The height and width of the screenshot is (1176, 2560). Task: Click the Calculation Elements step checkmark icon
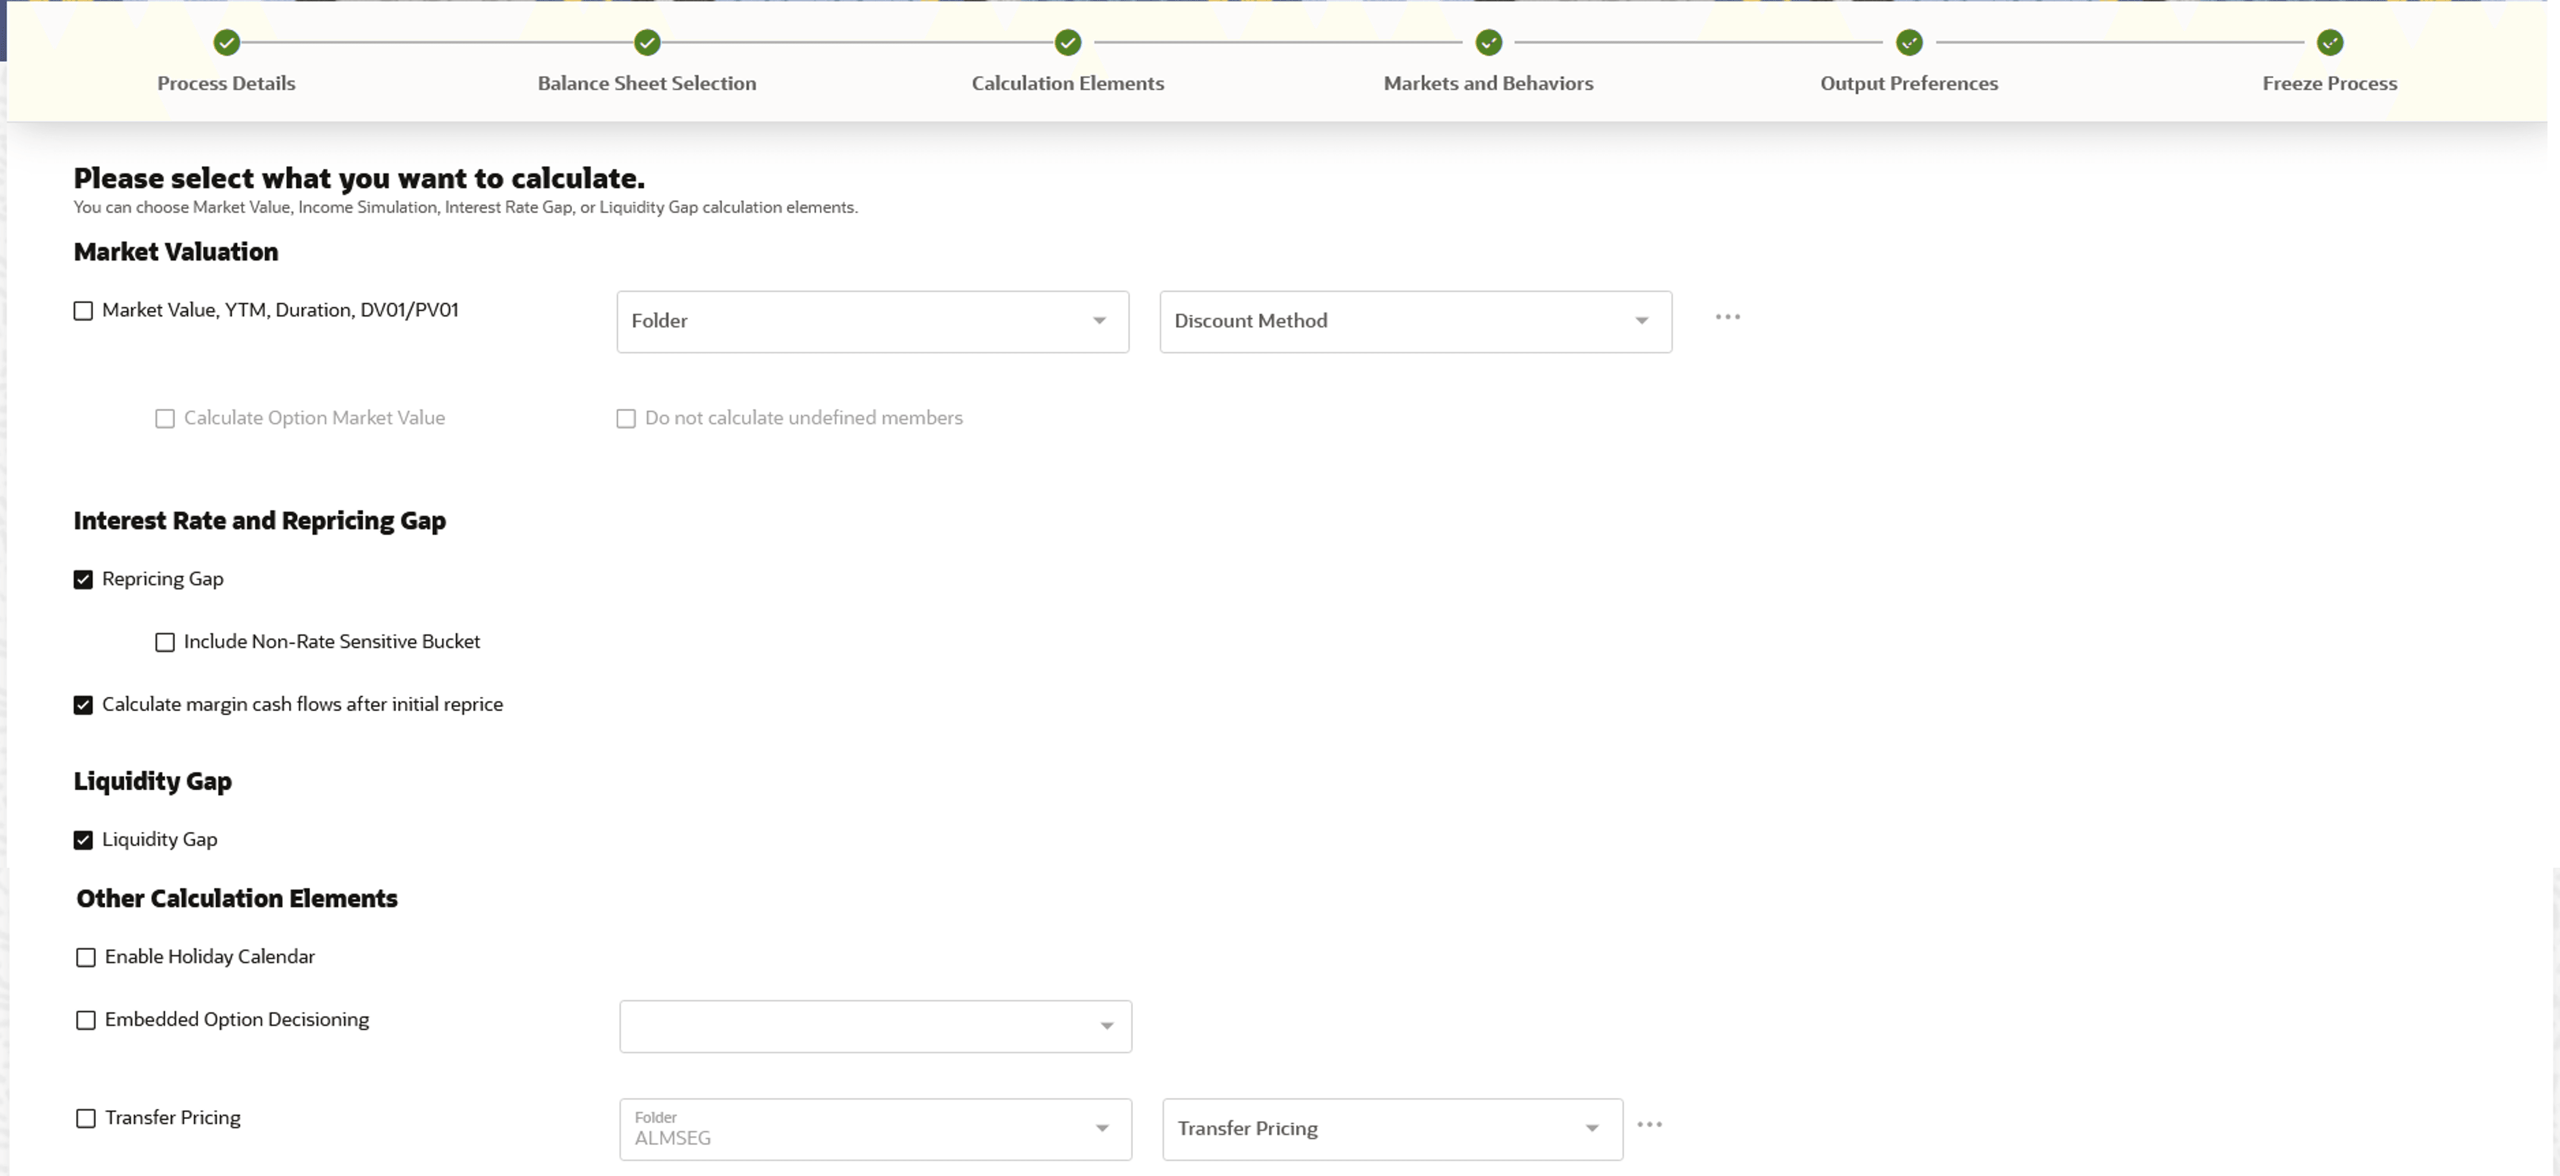(1067, 43)
